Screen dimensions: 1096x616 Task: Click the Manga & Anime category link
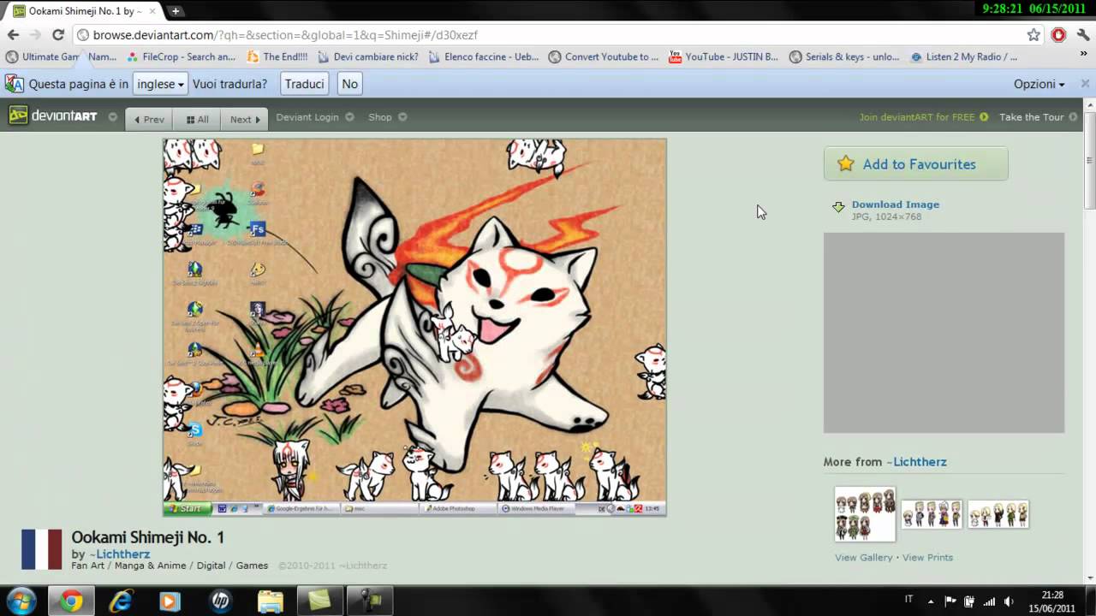tap(153, 566)
